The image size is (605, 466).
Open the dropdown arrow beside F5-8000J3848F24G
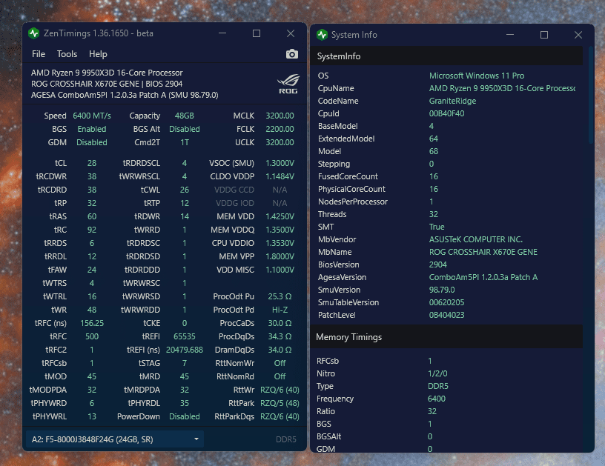click(x=196, y=439)
